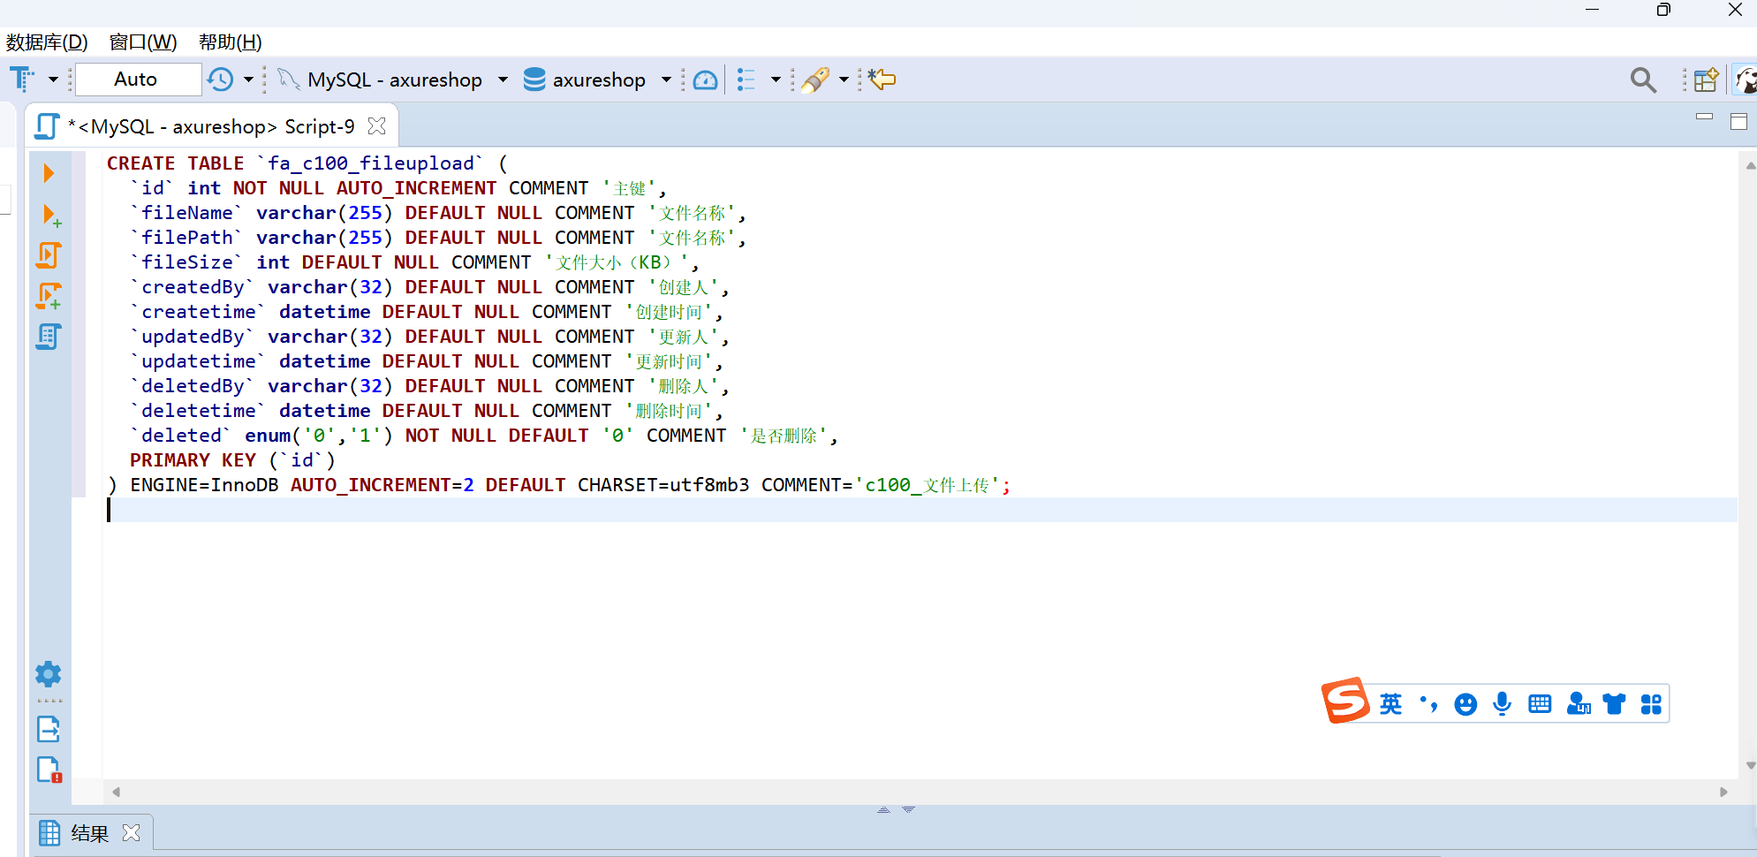Click Sogou microphone voice input

(x=1502, y=704)
